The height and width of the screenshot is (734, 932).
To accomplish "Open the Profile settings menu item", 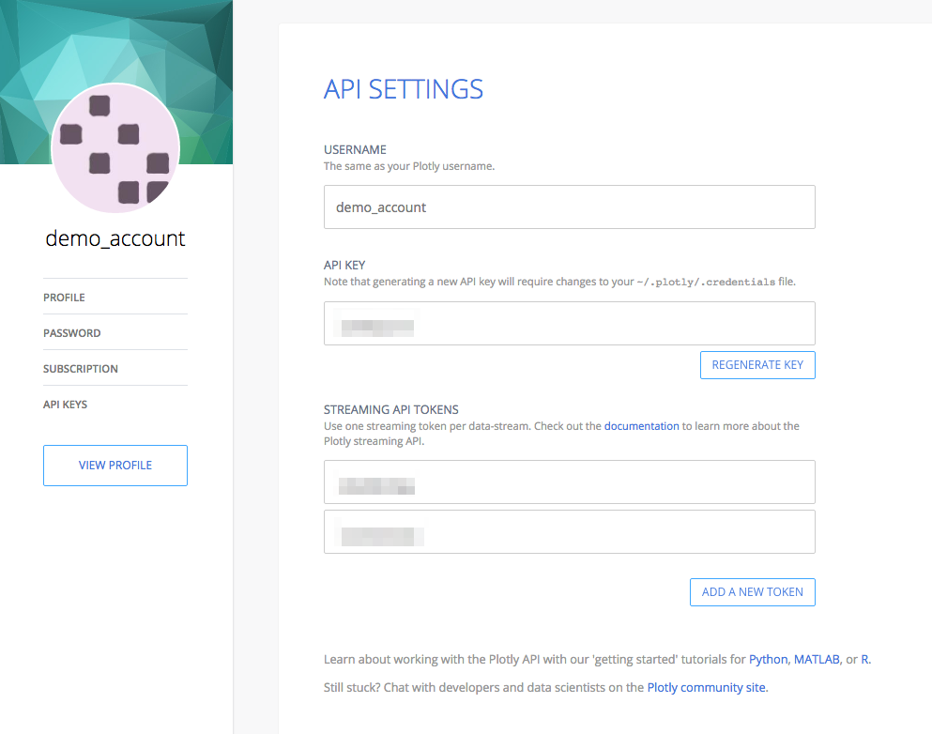I will (64, 298).
